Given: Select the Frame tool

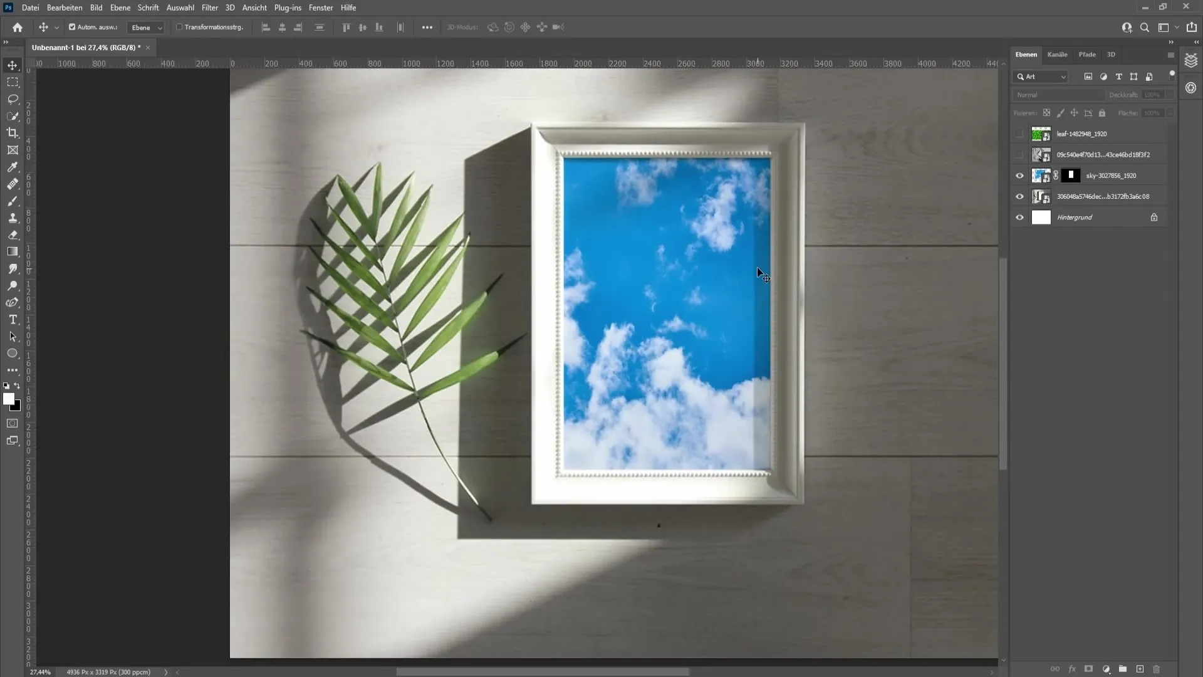Looking at the screenshot, I should point(13,150).
